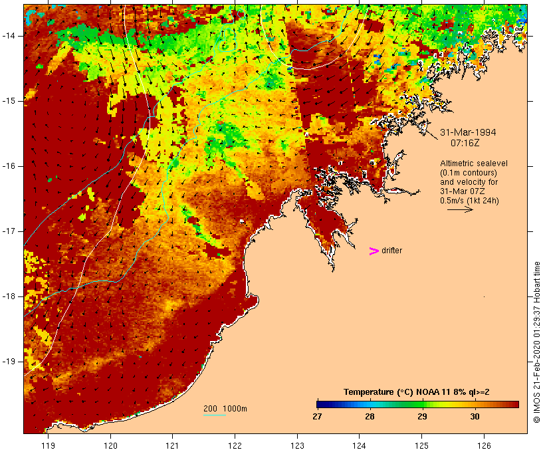This screenshot has height=452, width=545.
Task: Click longitude axis label '122'
Action: click(x=235, y=445)
